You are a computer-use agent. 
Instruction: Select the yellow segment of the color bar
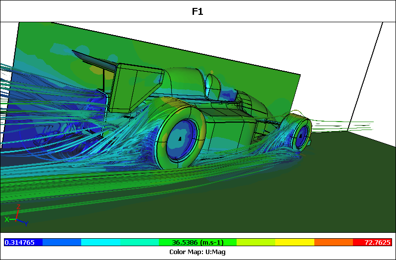point(295,243)
